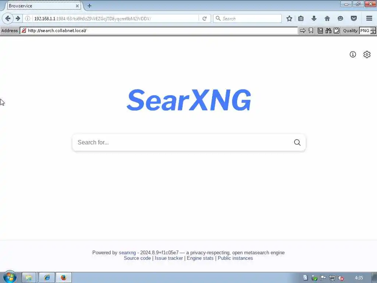Screen dimensions: 377x283
Task: Submit search with magnifier icon
Action: pyautogui.click(x=297, y=143)
